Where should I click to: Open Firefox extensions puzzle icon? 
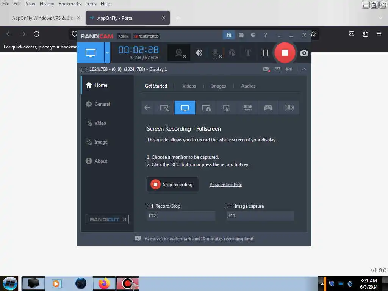(x=365, y=34)
